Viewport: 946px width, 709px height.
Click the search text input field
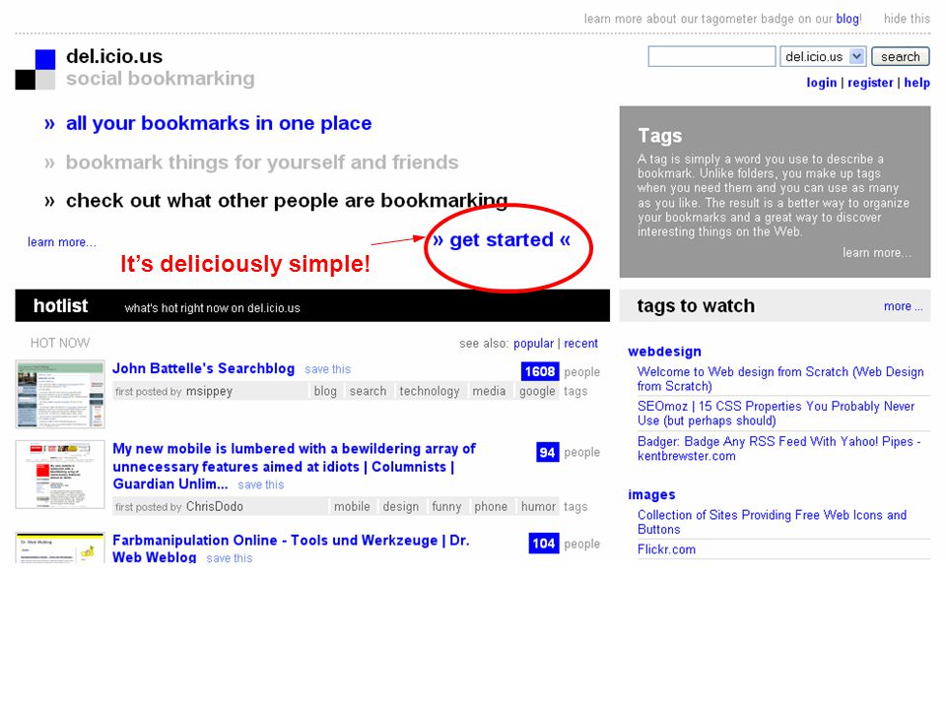click(711, 57)
